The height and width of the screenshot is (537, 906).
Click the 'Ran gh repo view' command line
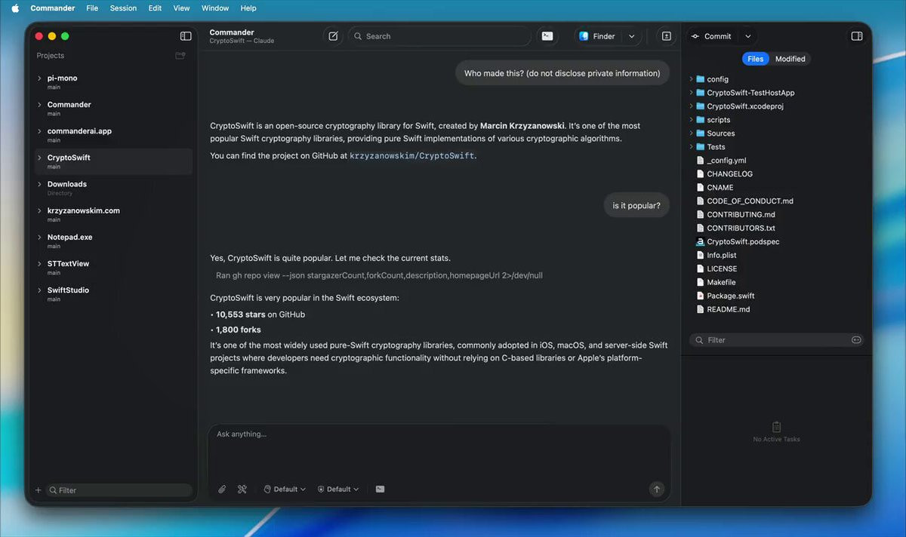(x=379, y=275)
